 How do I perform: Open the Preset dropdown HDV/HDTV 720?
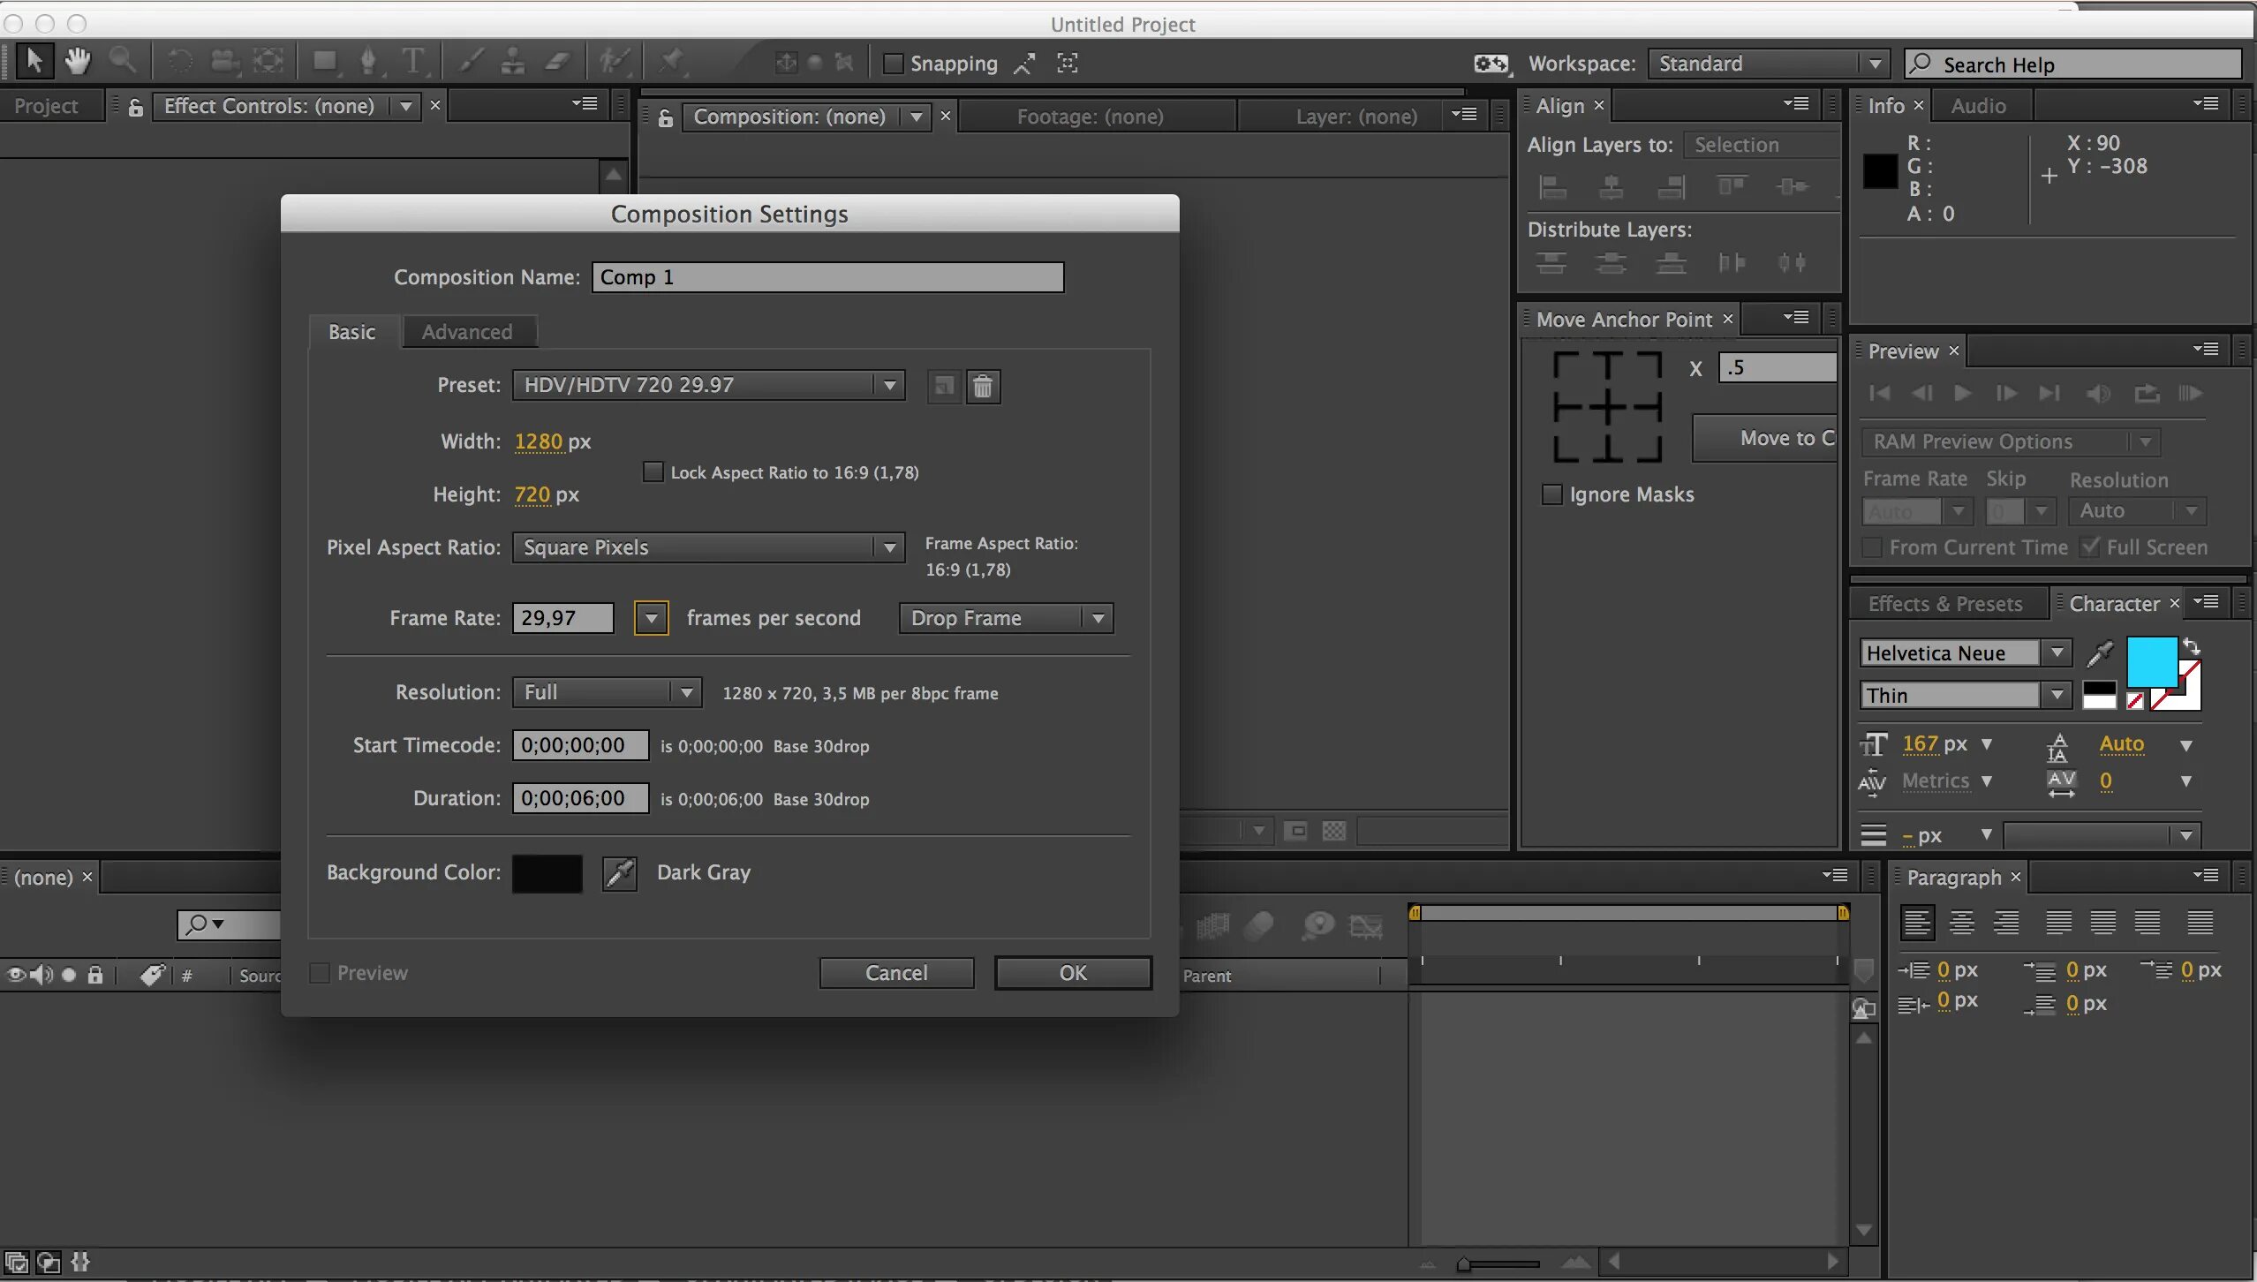[708, 385]
